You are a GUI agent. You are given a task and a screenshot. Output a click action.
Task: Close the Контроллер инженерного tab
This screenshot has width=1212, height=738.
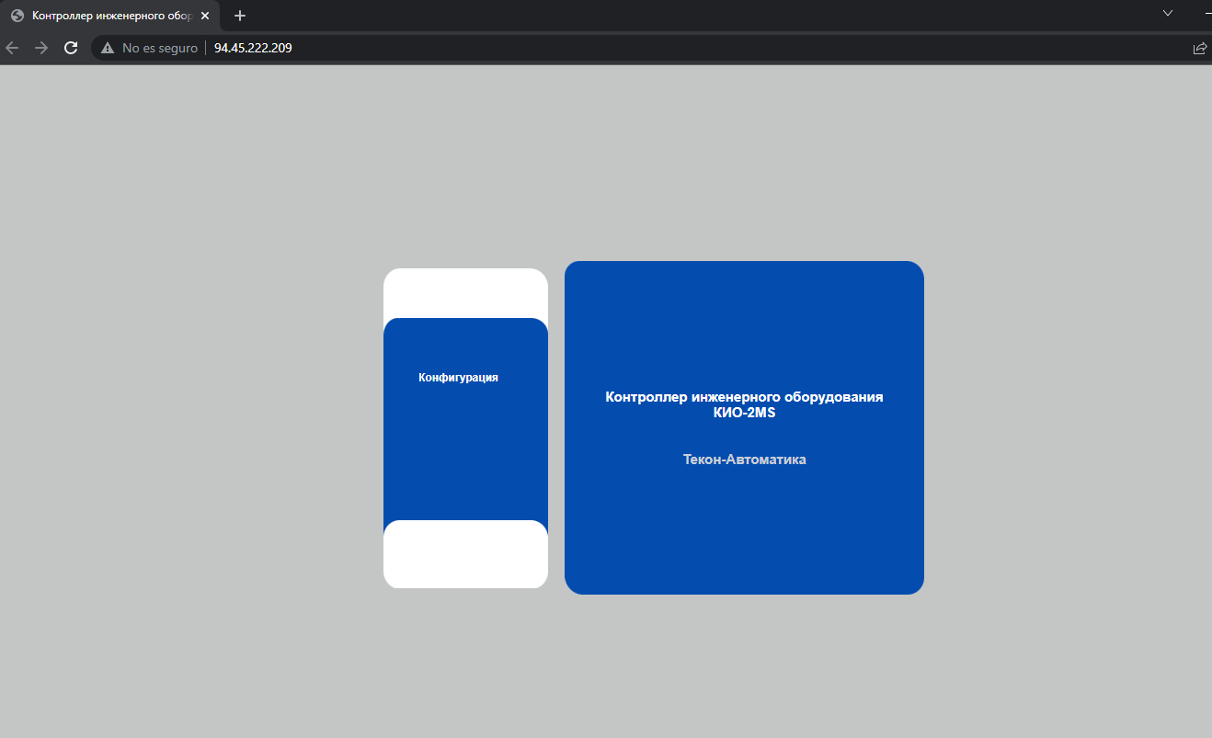pos(205,16)
